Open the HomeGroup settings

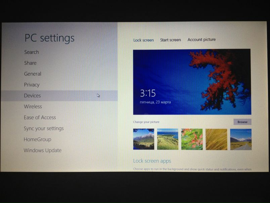point(37,139)
